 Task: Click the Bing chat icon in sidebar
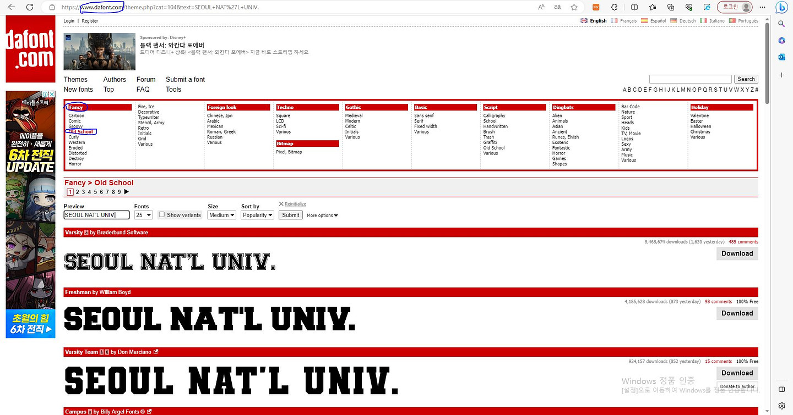781,7
